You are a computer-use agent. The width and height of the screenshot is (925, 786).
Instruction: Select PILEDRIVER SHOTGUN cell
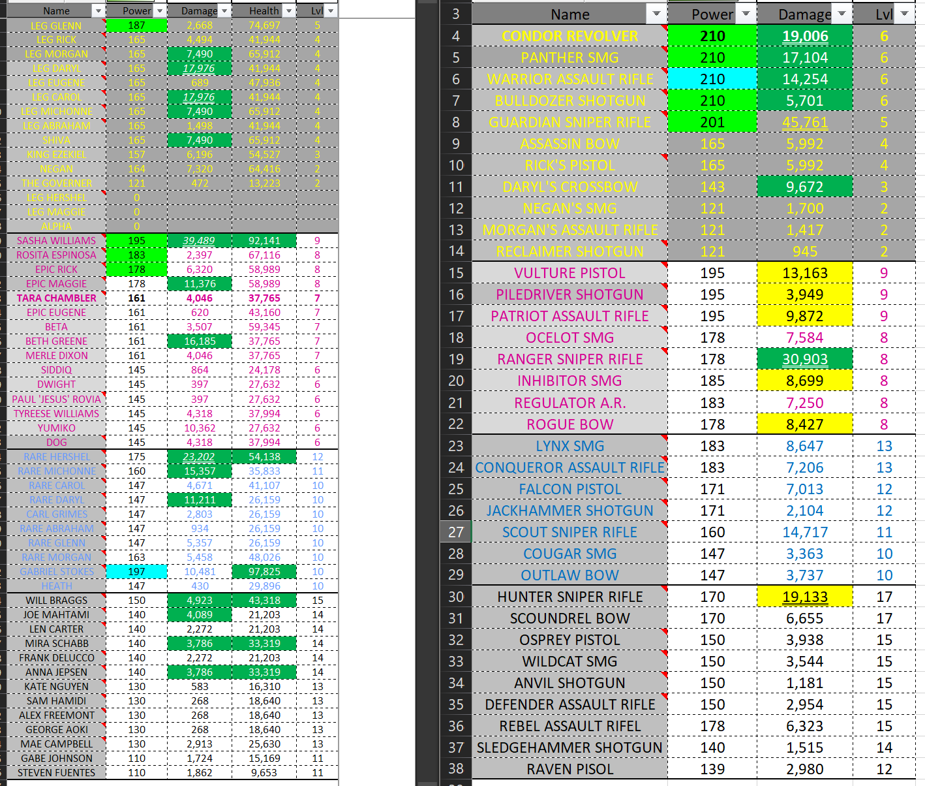pos(569,294)
